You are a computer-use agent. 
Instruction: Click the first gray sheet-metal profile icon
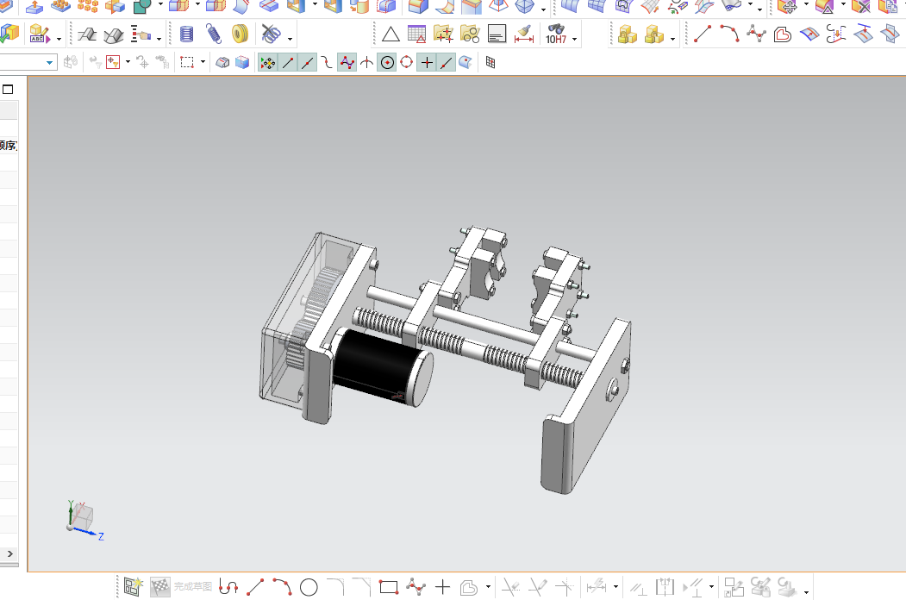(87, 35)
